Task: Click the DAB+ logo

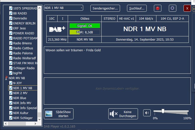Action: pos(57,29)
